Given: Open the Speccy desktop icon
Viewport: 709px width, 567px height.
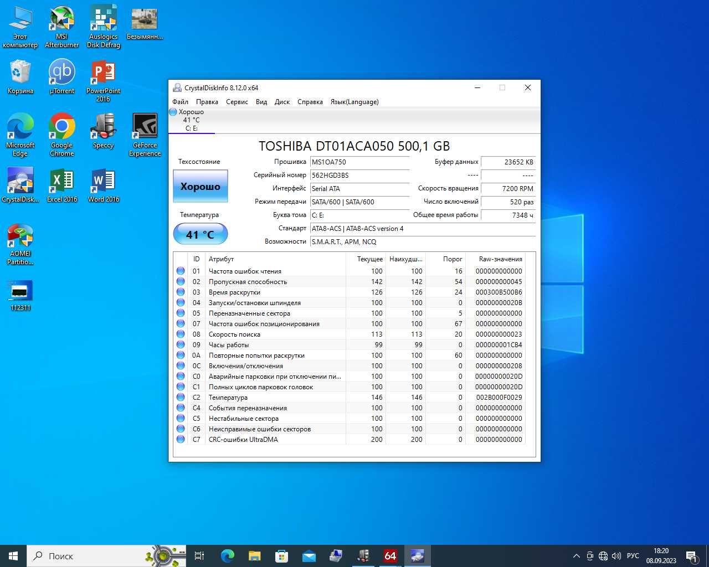Looking at the screenshot, I should pos(104,131).
